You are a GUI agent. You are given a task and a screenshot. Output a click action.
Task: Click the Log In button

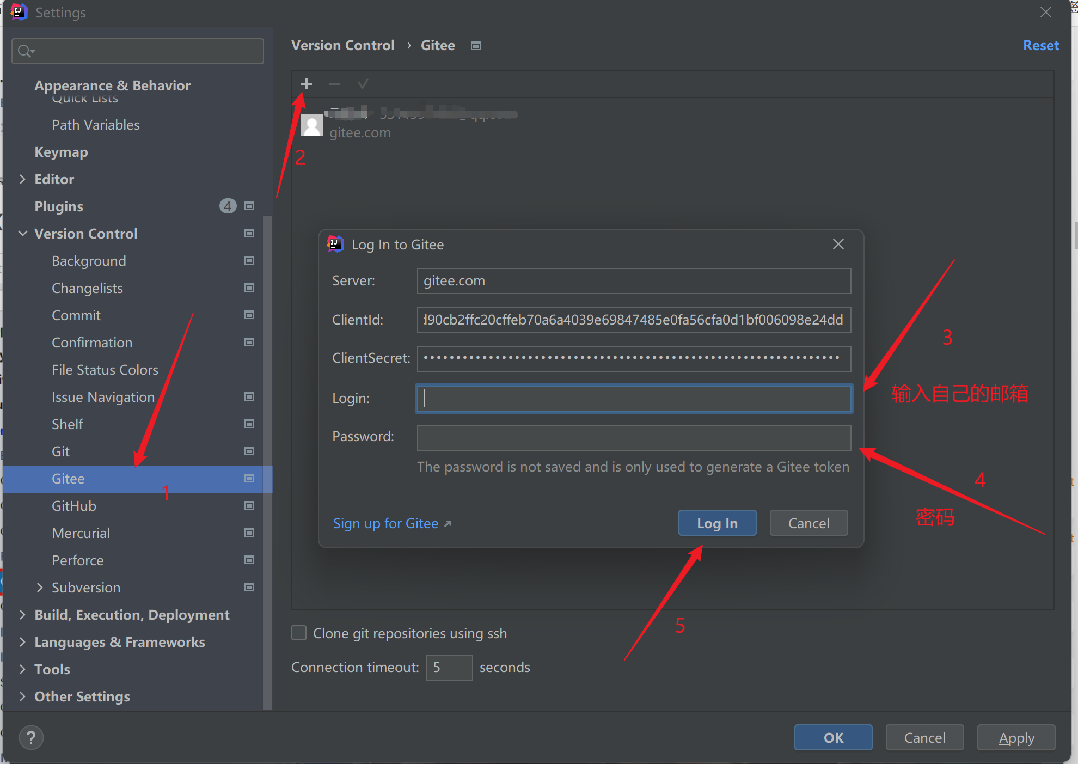pyautogui.click(x=717, y=523)
